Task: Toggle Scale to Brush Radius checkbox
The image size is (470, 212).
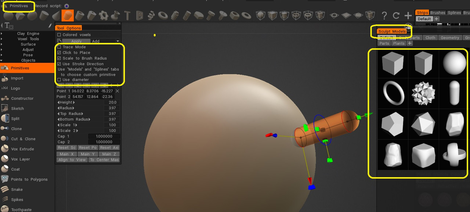Action: [59, 58]
